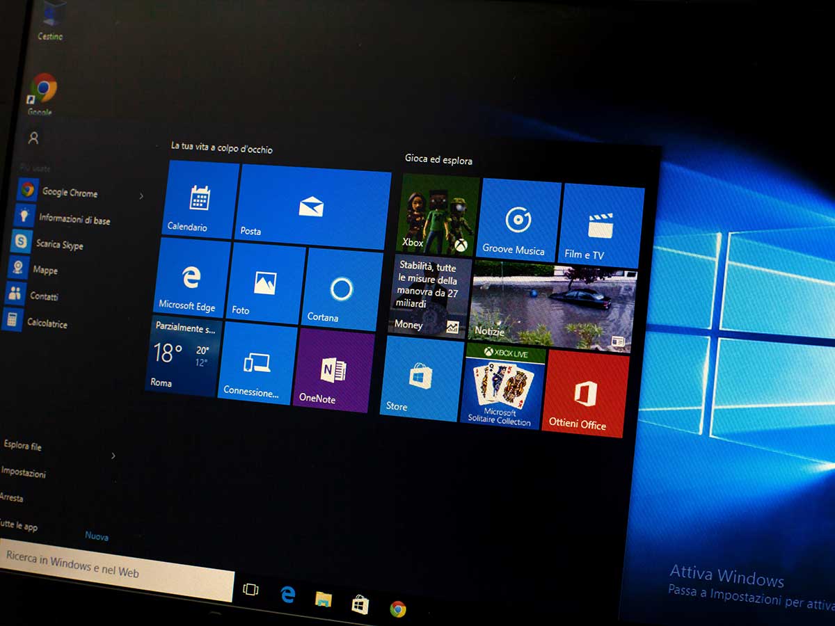The height and width of the screenshot is (626, 835).
Task: Show Tutte le app list
Action: tap(19, 525)
